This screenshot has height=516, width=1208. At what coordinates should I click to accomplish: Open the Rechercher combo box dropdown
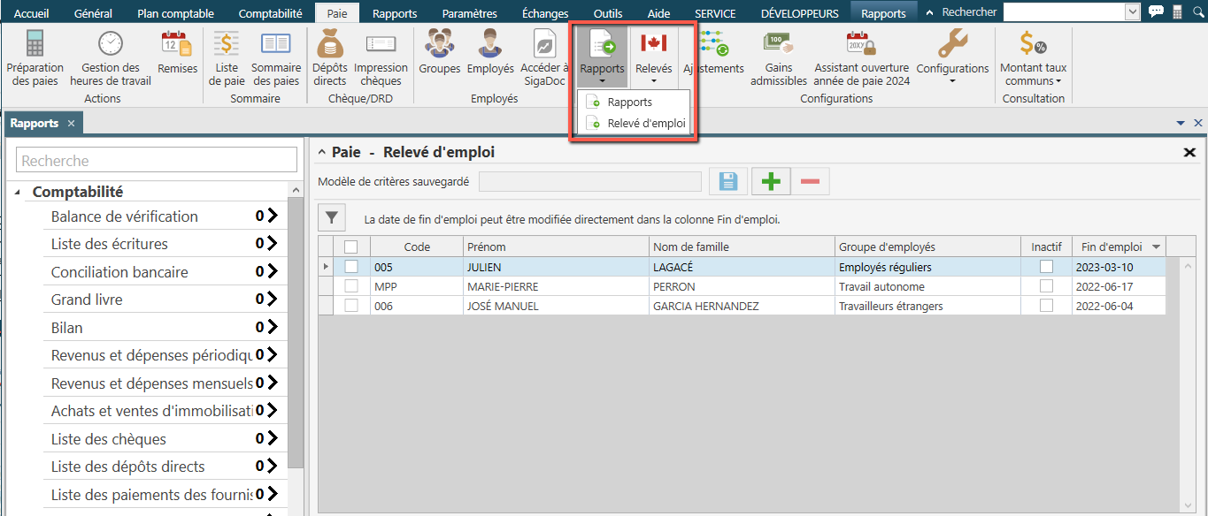(x=1132, y=11)
